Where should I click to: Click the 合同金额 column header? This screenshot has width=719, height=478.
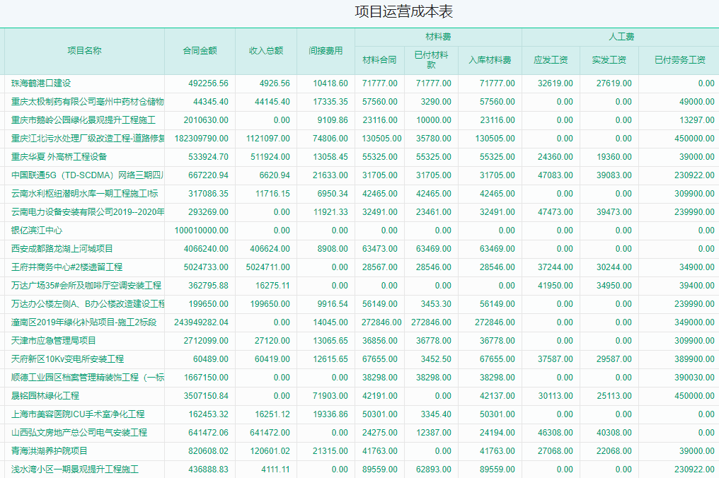pos(200,51)
